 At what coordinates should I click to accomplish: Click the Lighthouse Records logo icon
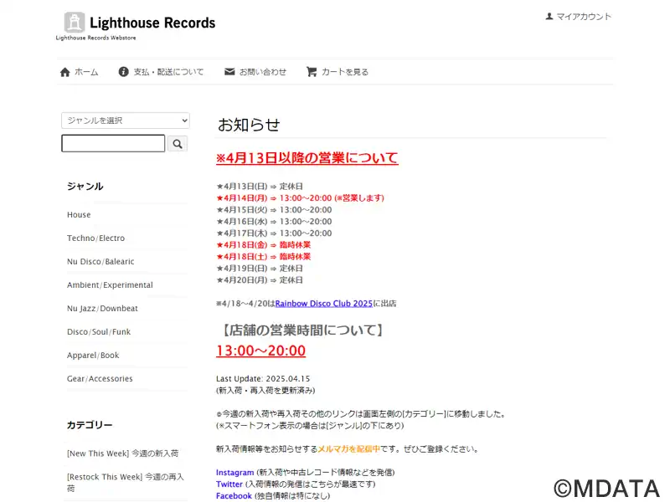click(75, 22)
